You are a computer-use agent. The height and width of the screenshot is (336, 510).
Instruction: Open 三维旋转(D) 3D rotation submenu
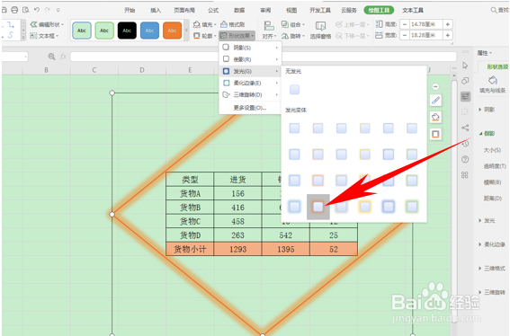pyautogui.click(x=250, y=94)
